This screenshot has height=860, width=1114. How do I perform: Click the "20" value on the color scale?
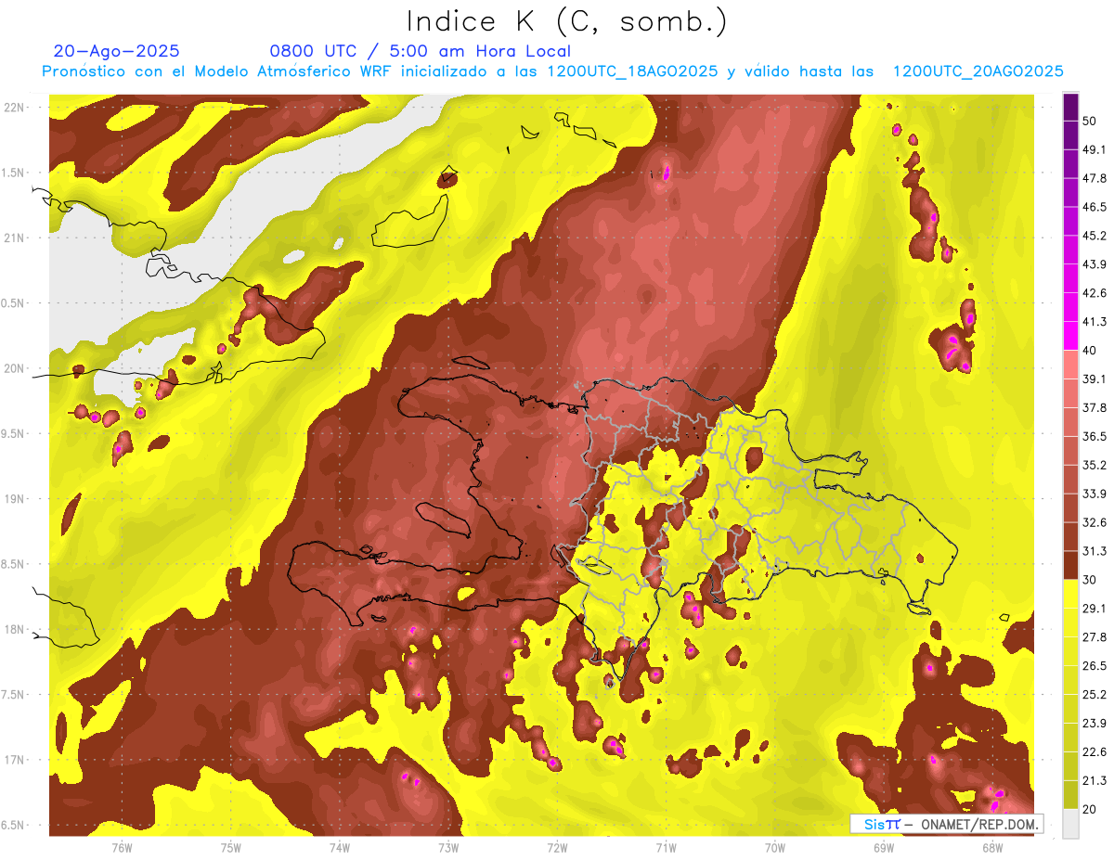point(1091,809)
